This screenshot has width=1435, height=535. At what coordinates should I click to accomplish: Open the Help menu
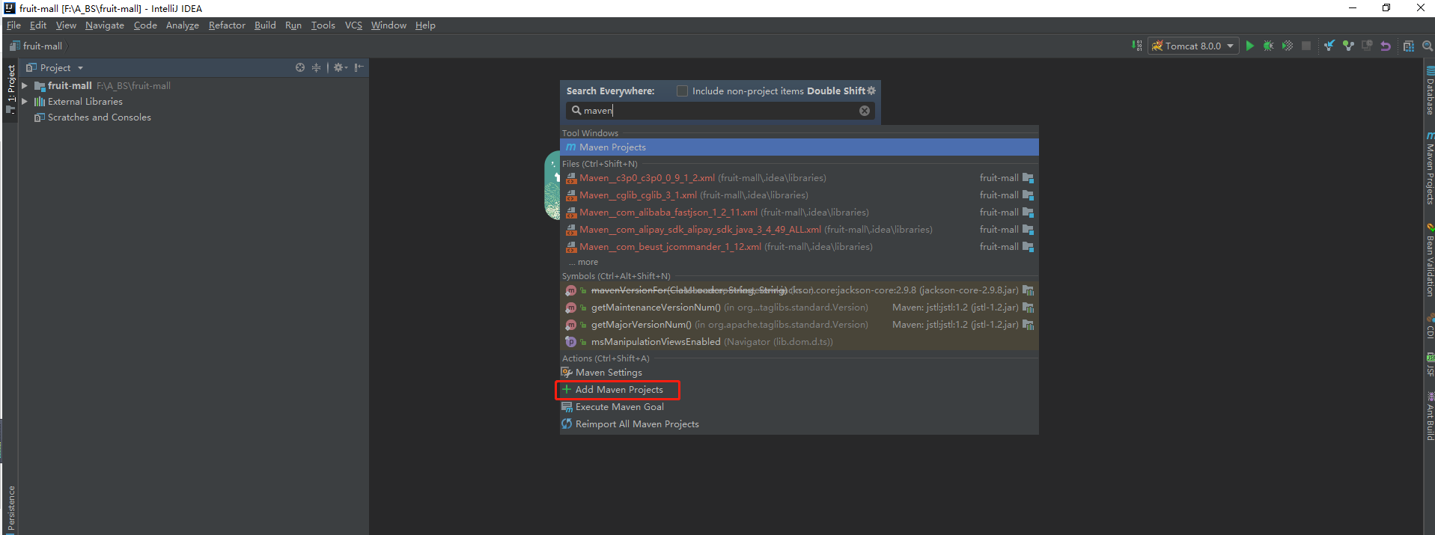(425, 25)
